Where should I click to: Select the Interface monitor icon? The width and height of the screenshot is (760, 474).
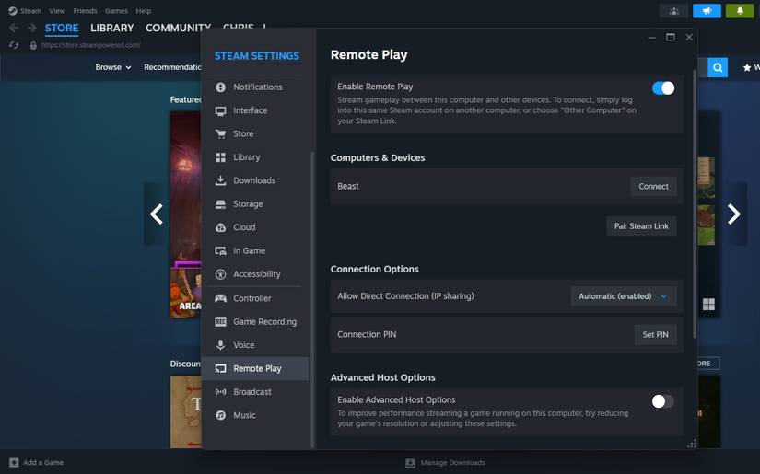[x=220, y=110]
